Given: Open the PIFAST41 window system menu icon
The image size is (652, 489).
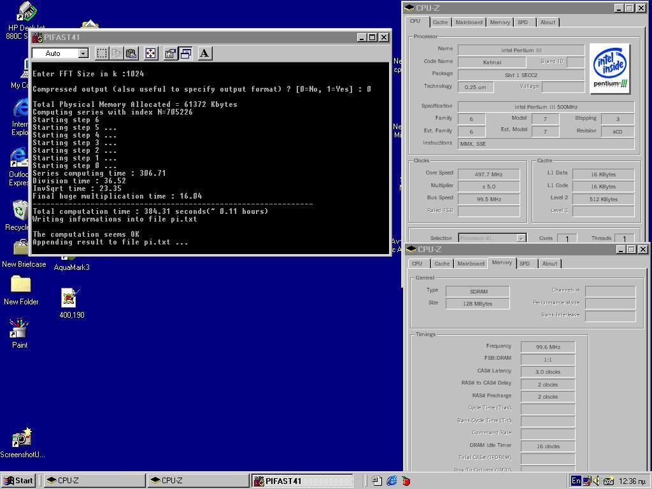Looking at the screenshot, I should [x=38, y=38].
